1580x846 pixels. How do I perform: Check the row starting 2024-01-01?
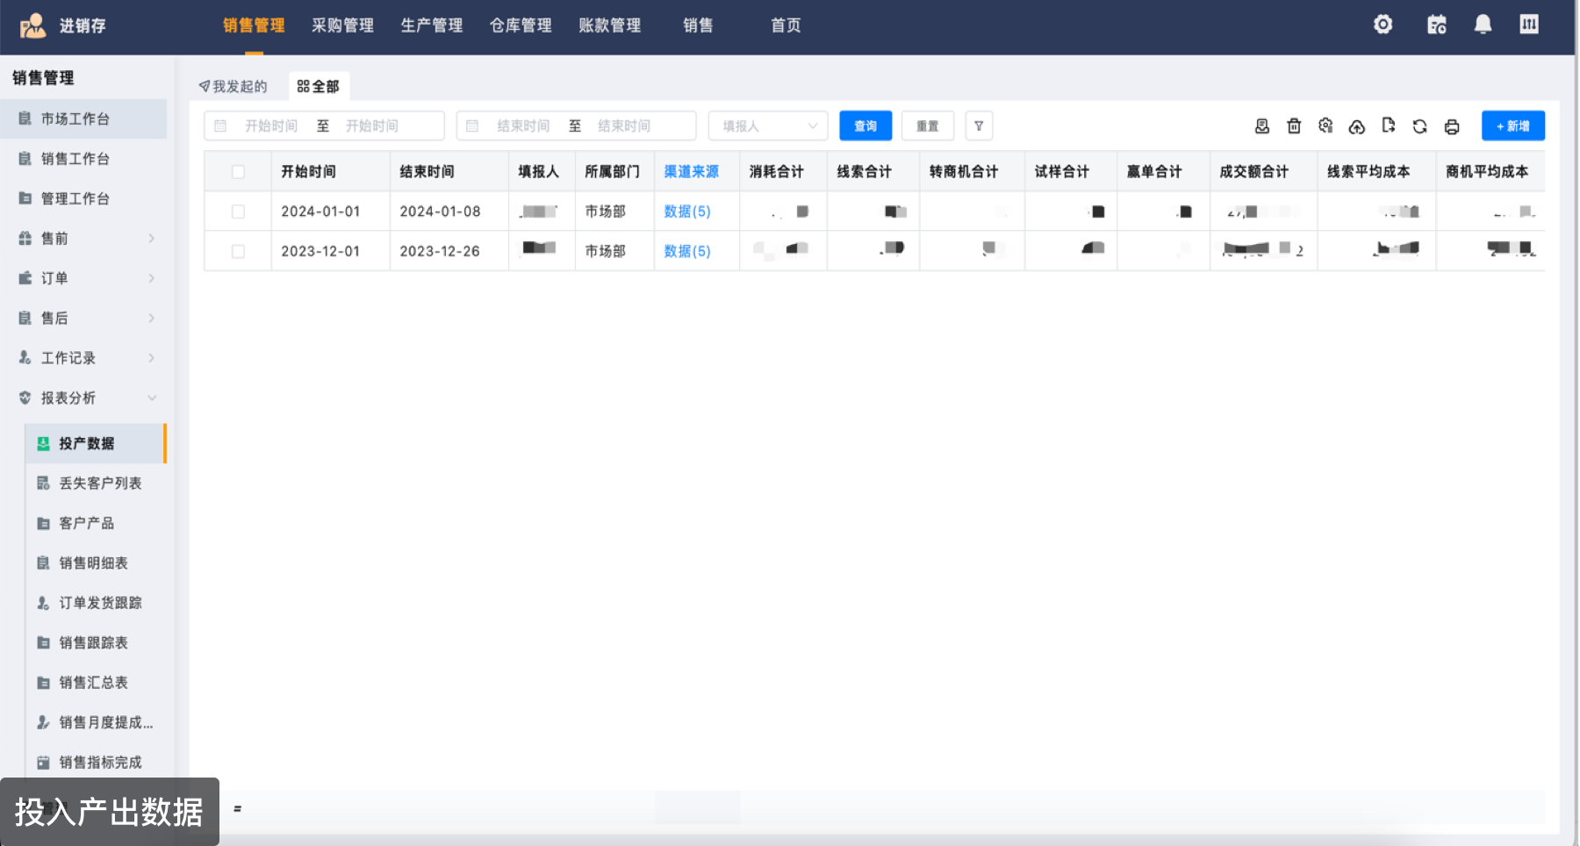click(x=238, y=211)
